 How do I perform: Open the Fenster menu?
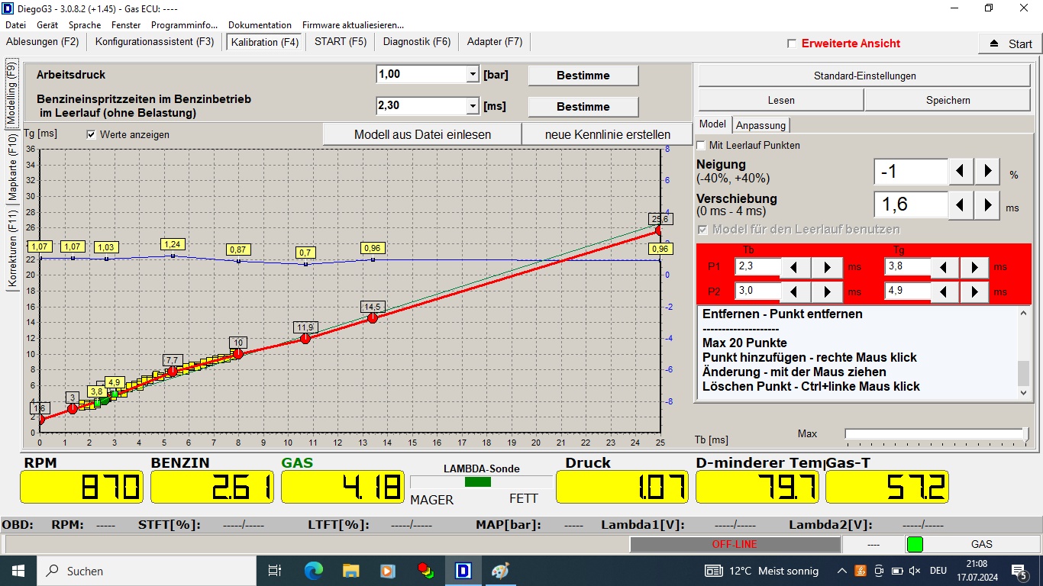coord(126,25)
